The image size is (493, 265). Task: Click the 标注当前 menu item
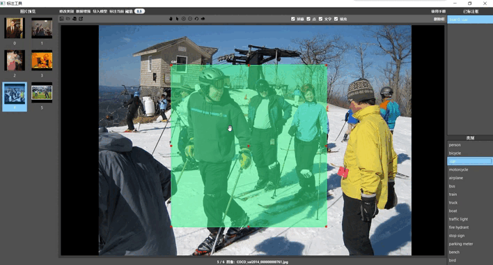point(117,11)
